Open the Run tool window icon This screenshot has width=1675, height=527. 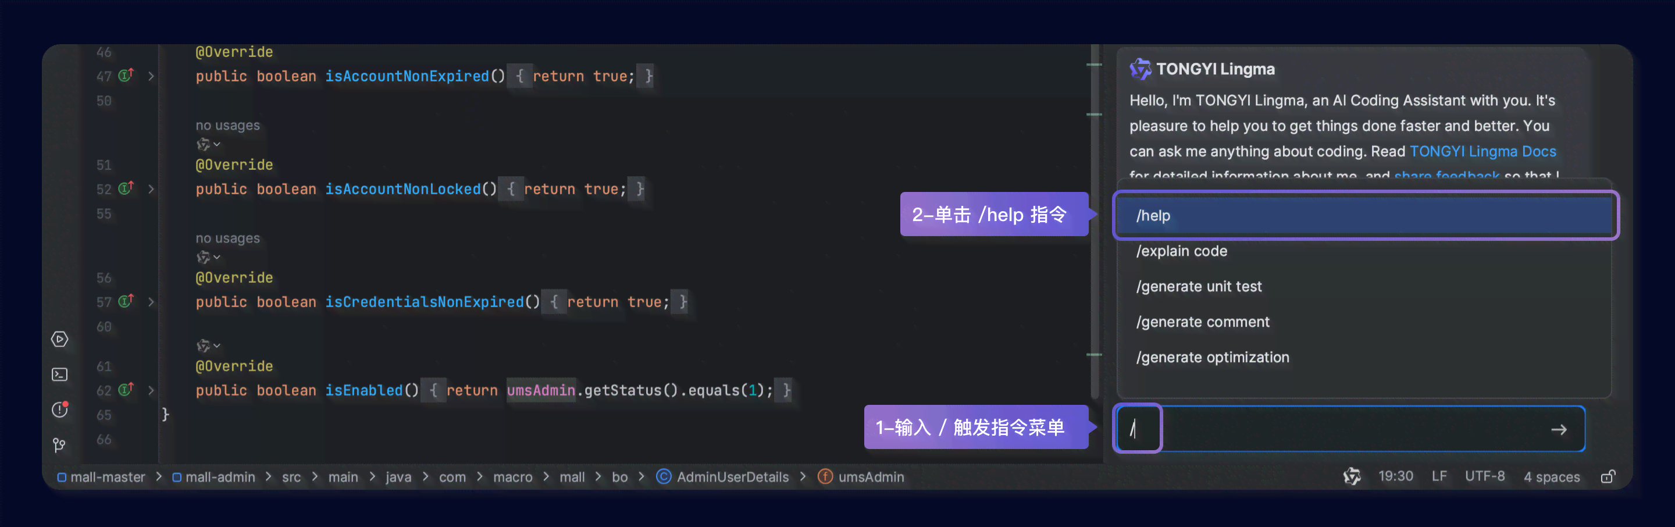click(60, 339)
